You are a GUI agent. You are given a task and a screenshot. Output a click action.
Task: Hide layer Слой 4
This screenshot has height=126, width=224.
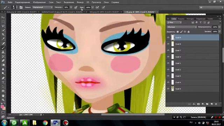pos(168,82)
